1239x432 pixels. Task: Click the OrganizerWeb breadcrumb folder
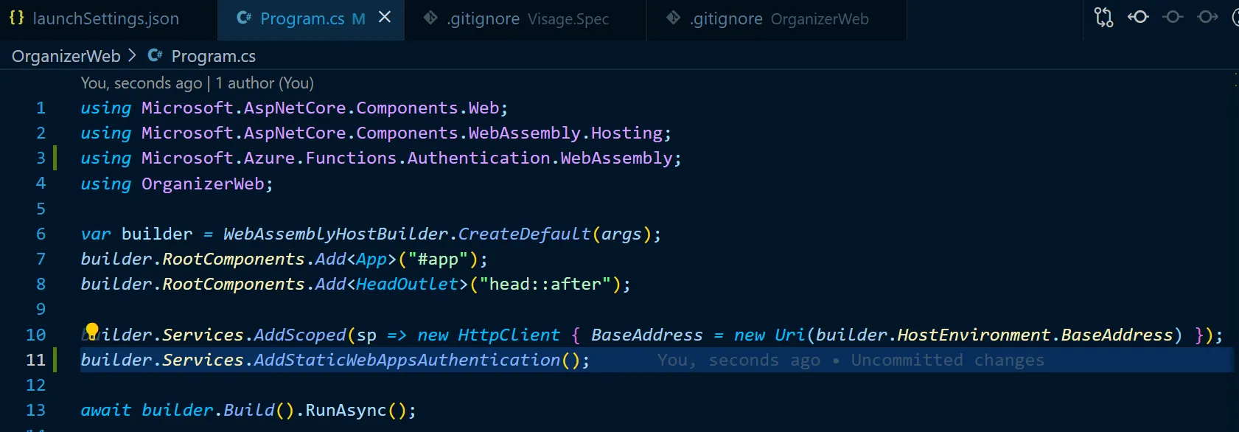[x=66, y=56]
